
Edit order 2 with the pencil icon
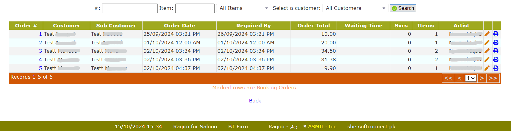487,43
